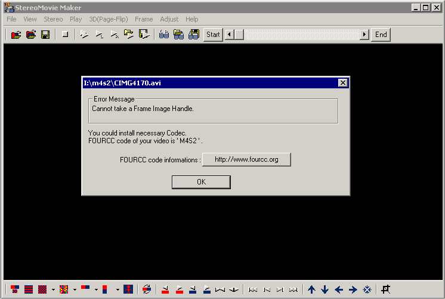Open the Play menu
The image size is (445, 299).
click(76, 19)
